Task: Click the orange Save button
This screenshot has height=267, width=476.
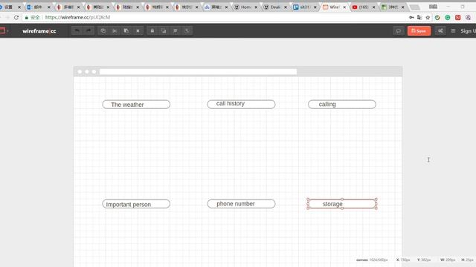Action: point(419,31)
